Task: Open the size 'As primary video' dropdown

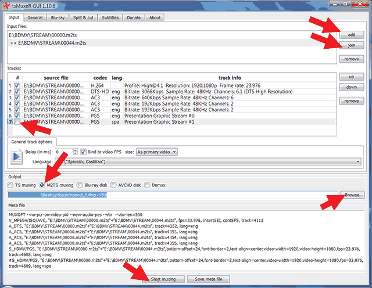Action: tap(157, 152)
